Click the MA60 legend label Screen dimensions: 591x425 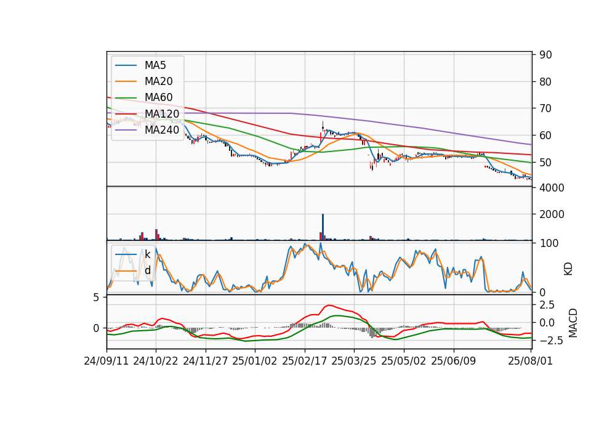[x=159, y=97]
